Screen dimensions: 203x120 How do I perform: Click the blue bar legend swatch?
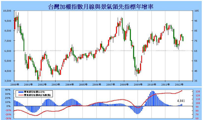[x=21, y=92]
